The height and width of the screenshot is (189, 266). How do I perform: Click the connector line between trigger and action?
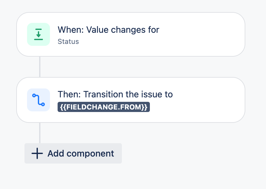click(40, 67)
